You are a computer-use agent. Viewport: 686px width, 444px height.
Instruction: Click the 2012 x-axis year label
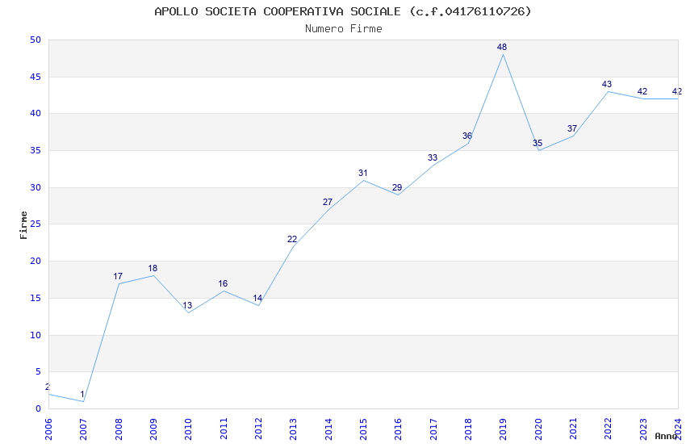(x=258, y=429)
